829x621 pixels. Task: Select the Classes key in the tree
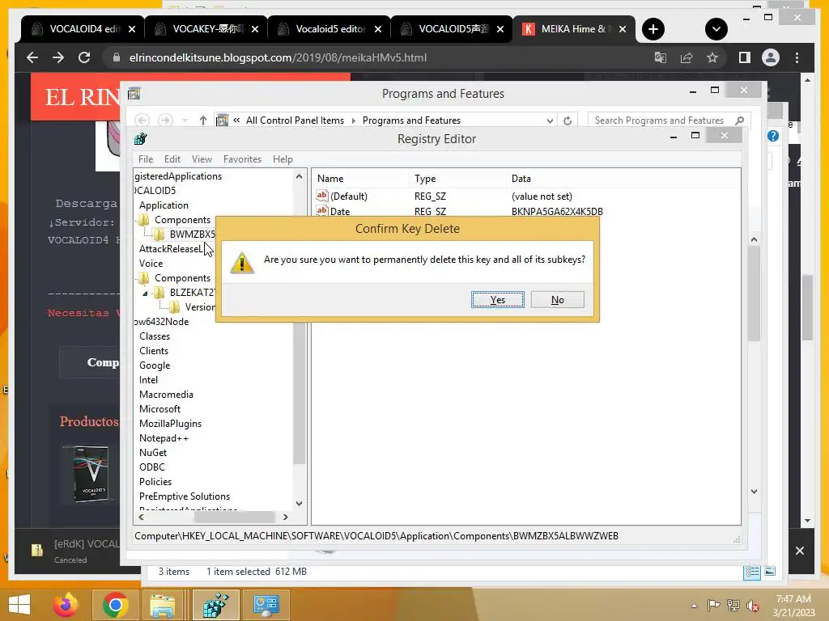tap(155, 336)
